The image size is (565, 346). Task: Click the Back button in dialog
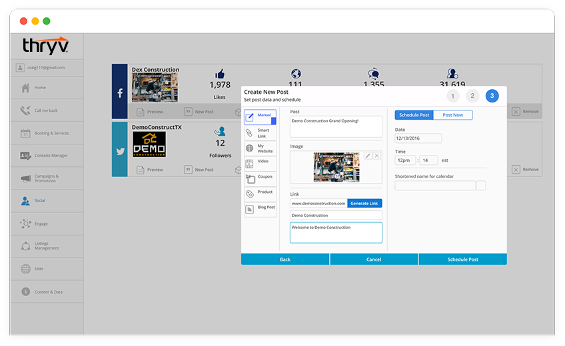point(285,259)
